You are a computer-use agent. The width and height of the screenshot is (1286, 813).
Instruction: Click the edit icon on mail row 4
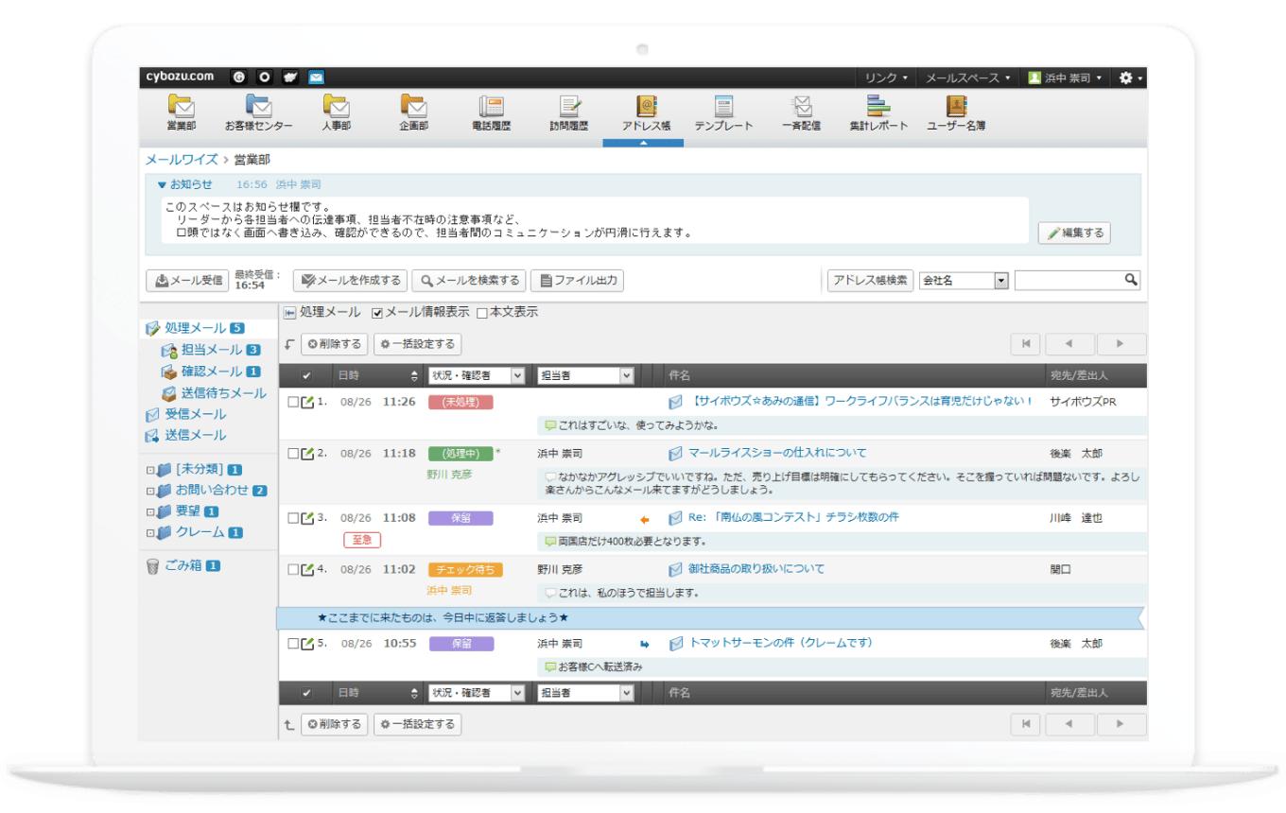coord(307,569)
